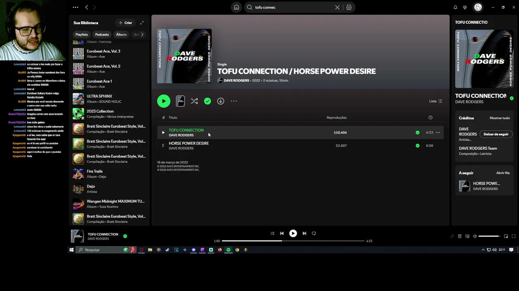The height and width of the screenshot is (291, 519).
Task: Toggle repeat in bottom player bar
Action: pyautogui.click(x=314, y=233)
